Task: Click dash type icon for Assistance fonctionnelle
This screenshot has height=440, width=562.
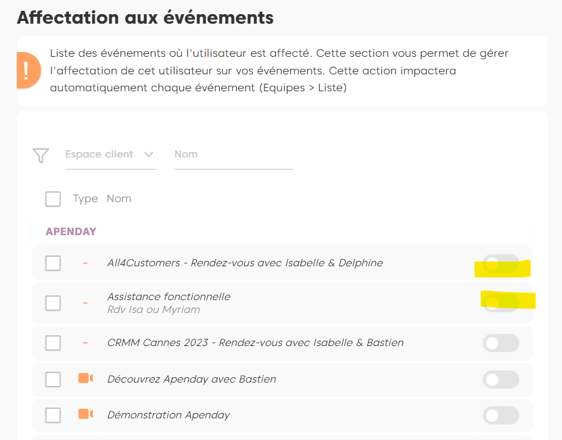Action: pyautogui.click(x=85, y=303)
